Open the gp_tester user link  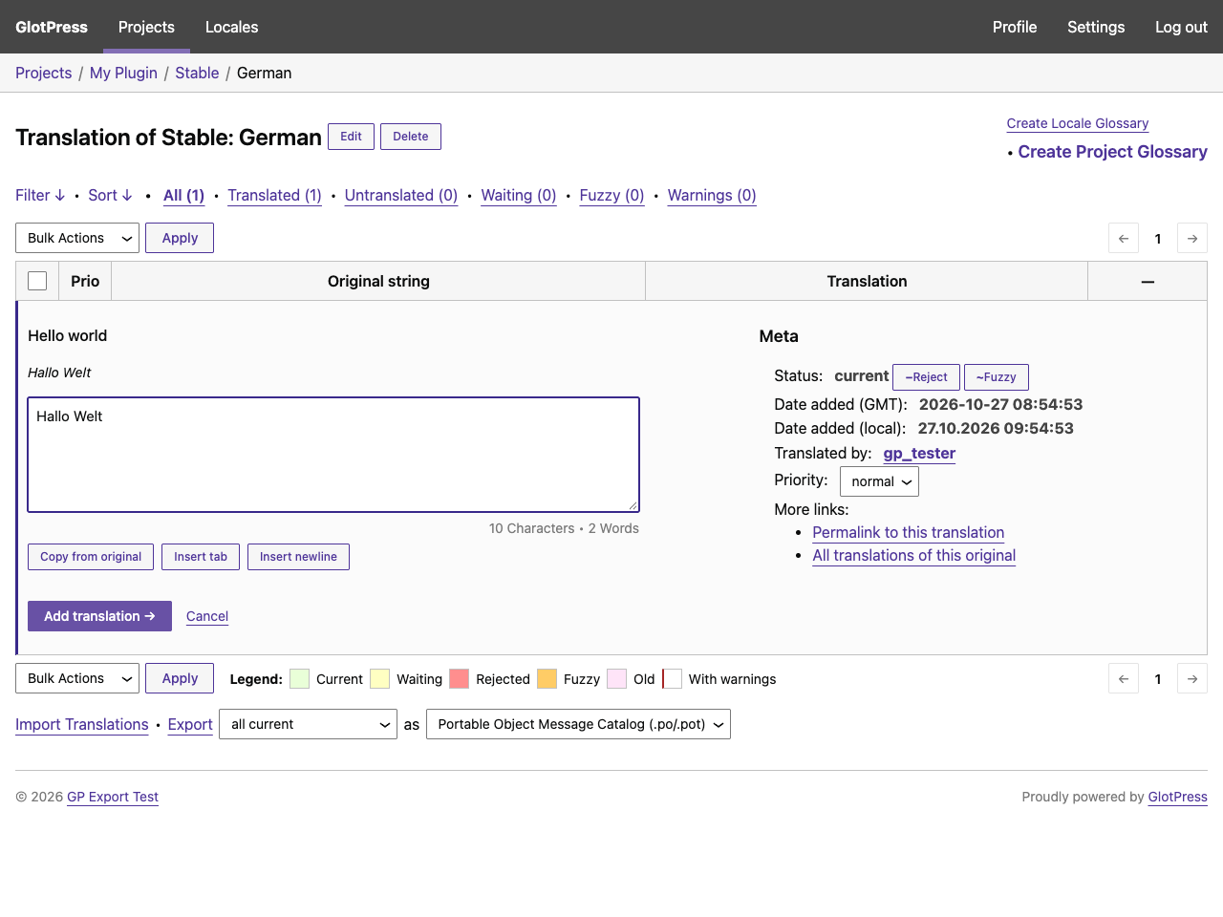click(x=919, y=453)
